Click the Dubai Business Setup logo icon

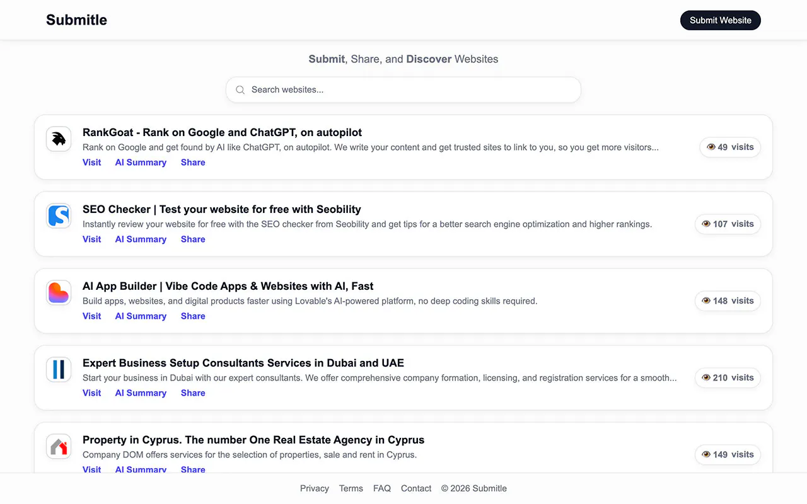click(x=59, y=370)
